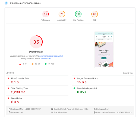Open the Using HeadlessChromium 110.0.5481.177 link

coord(114,112)
